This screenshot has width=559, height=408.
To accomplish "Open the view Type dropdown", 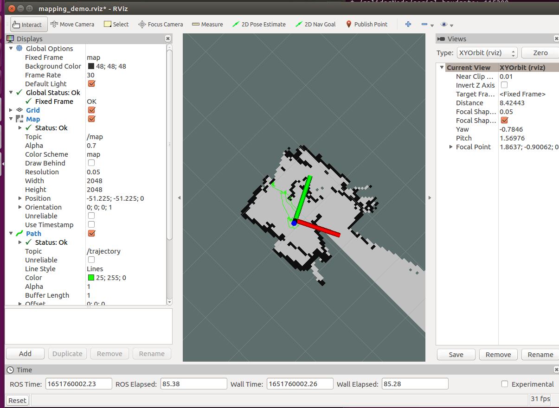I will (487, 53).
